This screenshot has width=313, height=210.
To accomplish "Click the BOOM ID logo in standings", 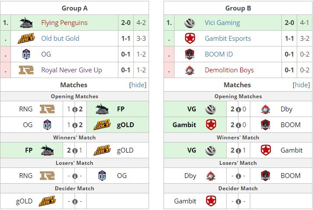I will (x=190, y=54).
